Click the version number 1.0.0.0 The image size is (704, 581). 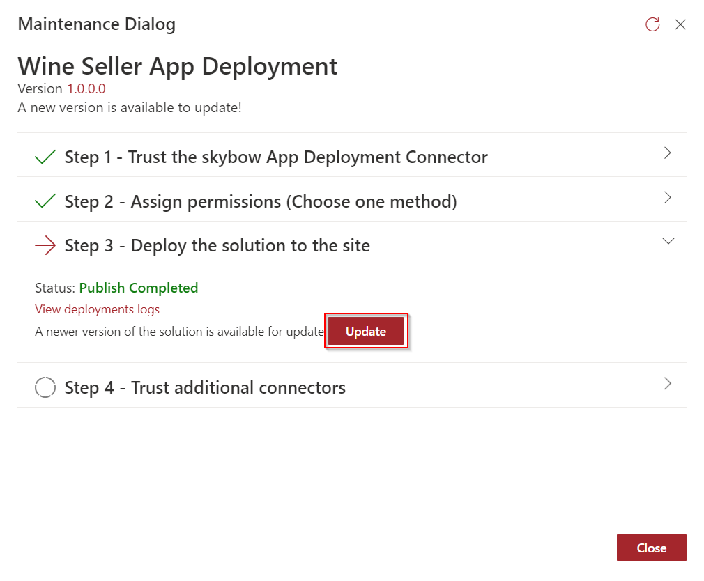click(86, 89)
